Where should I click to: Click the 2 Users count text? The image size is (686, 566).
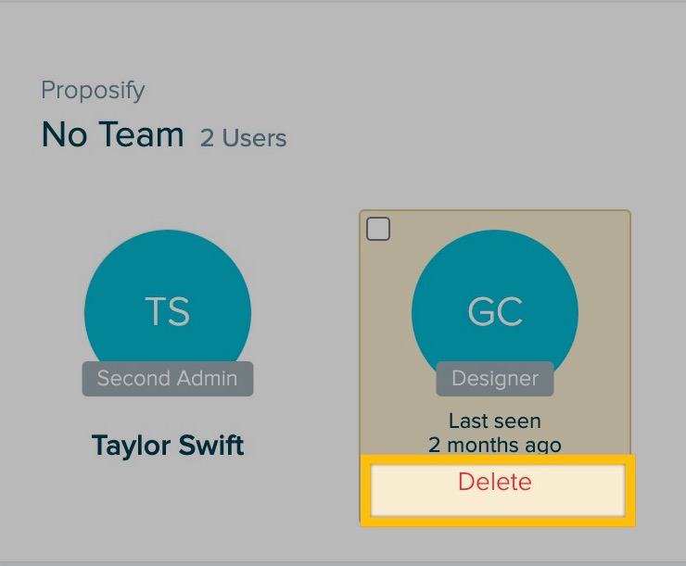click(243, 138)
